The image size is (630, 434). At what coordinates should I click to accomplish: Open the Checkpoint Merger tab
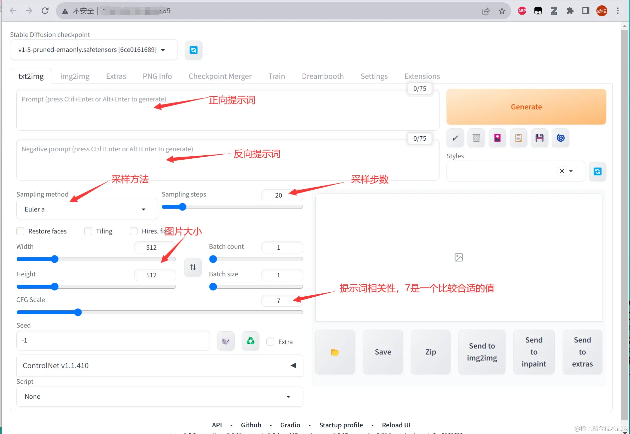(x=220, y=76)
